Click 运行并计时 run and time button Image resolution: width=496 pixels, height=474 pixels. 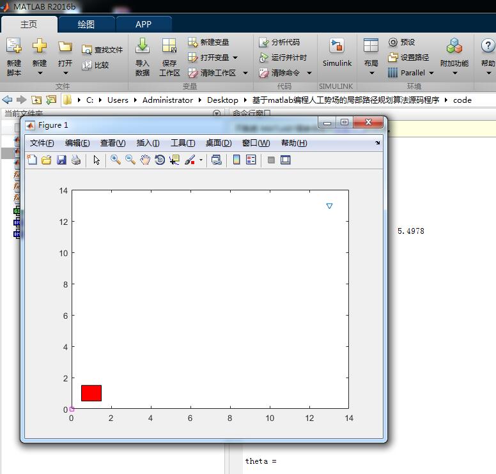(283, 57)
